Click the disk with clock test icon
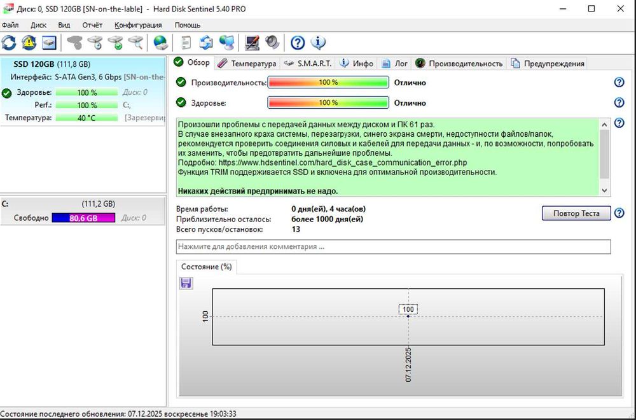Viewport: 636px width, 420px height. (96, 42)
